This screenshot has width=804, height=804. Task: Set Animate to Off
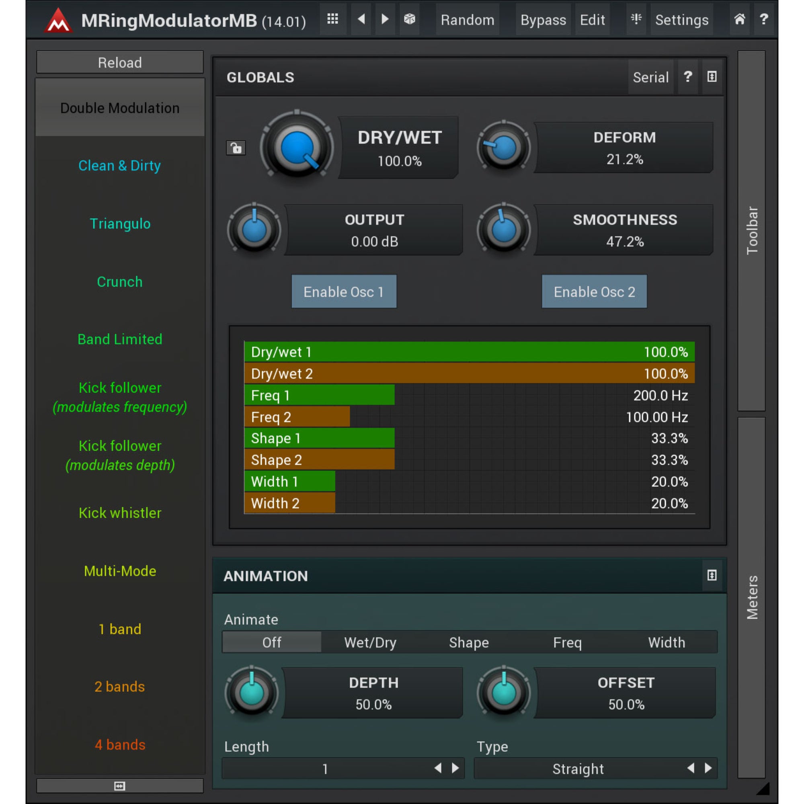click(272, 642)
